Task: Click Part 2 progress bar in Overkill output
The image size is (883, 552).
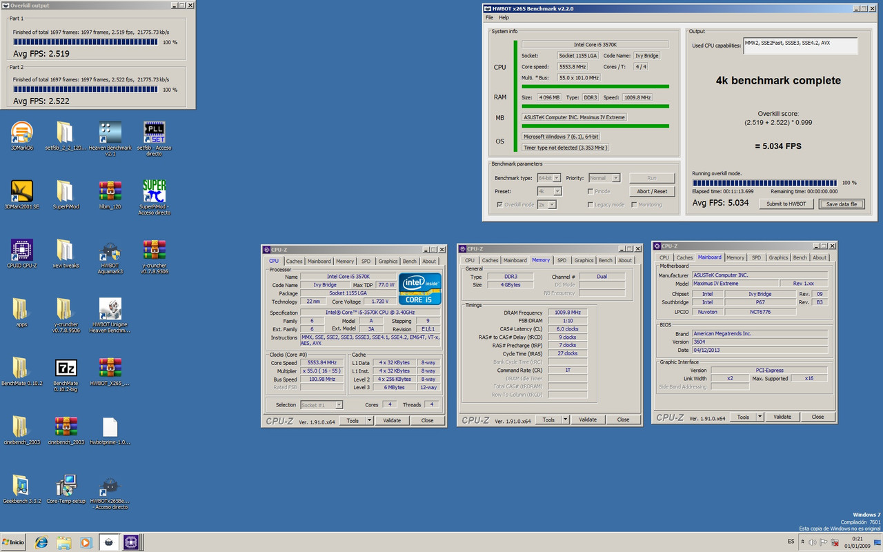Action: tap(86, 89)
